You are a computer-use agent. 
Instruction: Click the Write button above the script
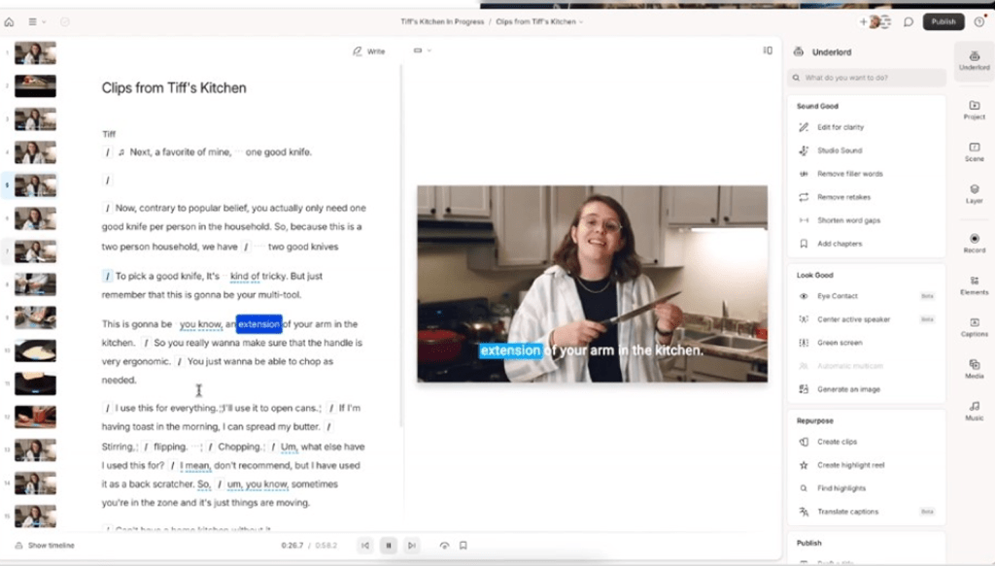coord(369,50)
